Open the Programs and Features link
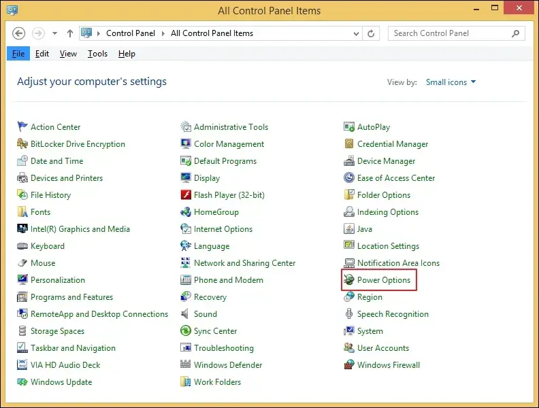 point(71,296)
